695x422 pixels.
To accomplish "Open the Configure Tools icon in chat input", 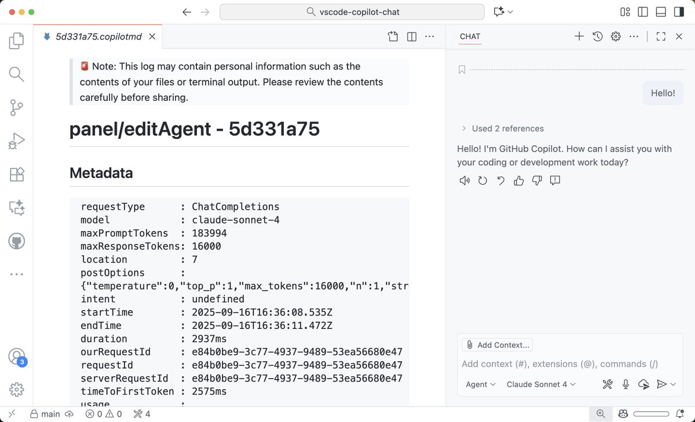I will tap(608, 384).
